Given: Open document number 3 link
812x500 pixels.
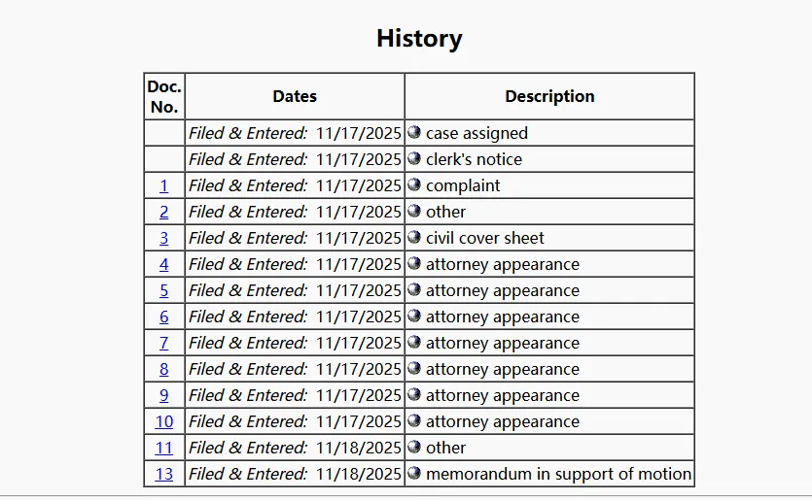Looking at the screenshot, I should click(x=164, y=238).
